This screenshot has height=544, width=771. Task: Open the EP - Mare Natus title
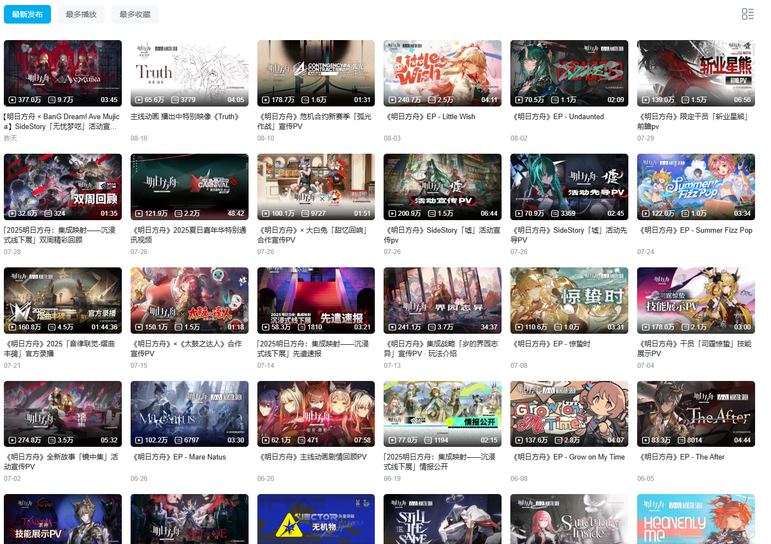click(178, 457)
